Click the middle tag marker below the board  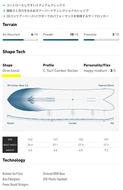pyautogui.click(x=73, y=112)
